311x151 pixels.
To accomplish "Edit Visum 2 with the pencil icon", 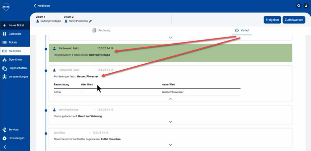I will click(90, 21).
